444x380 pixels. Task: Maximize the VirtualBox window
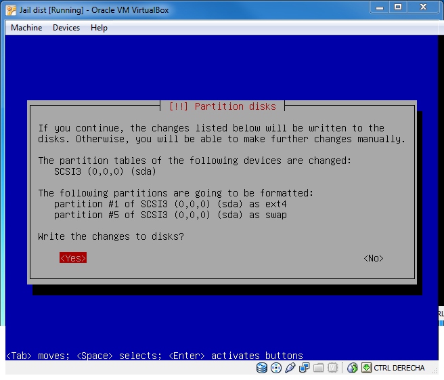[398, 7]
